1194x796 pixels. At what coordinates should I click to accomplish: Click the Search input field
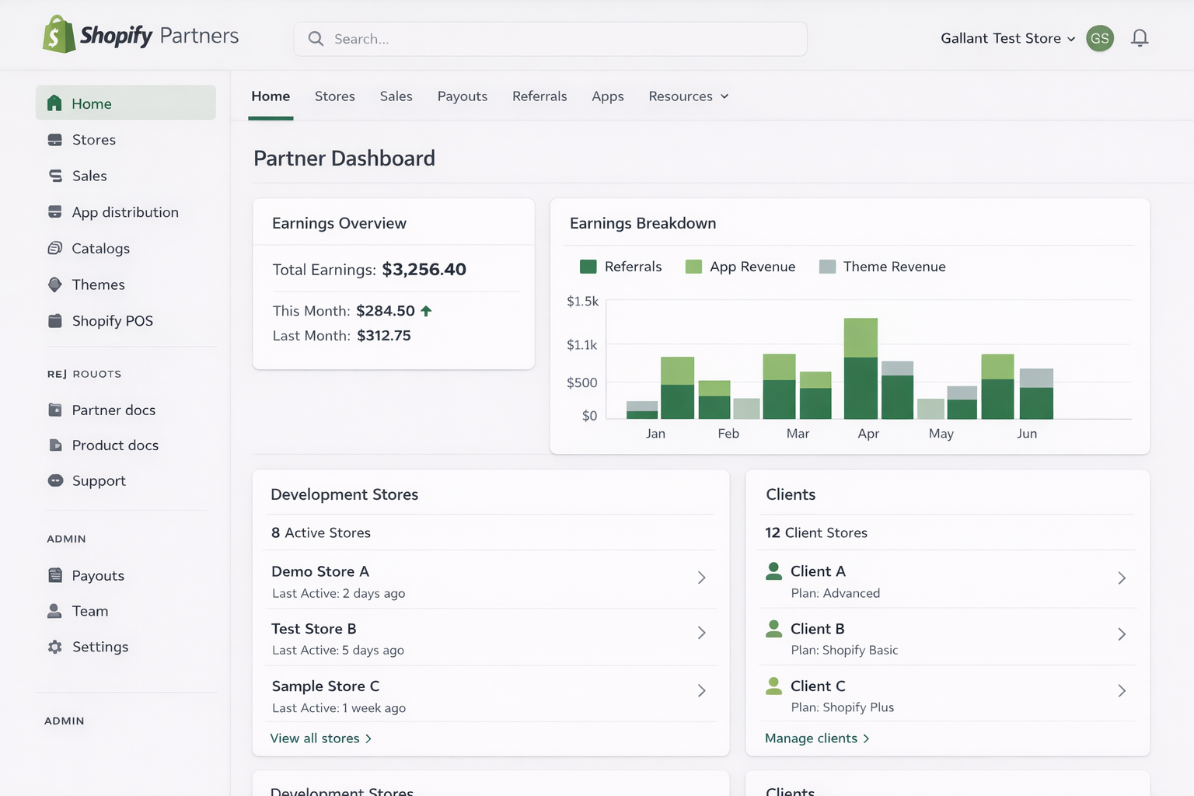550,39
